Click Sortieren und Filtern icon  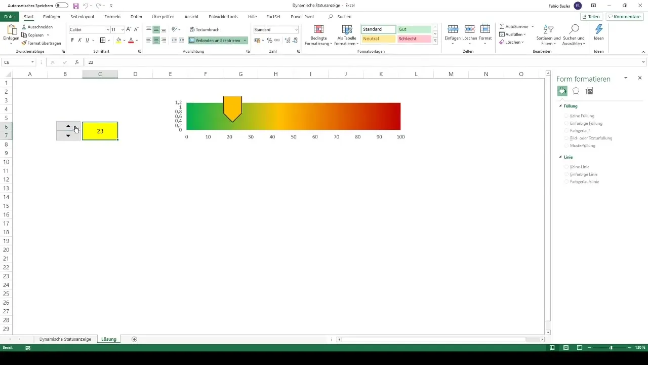pos(548,29)
